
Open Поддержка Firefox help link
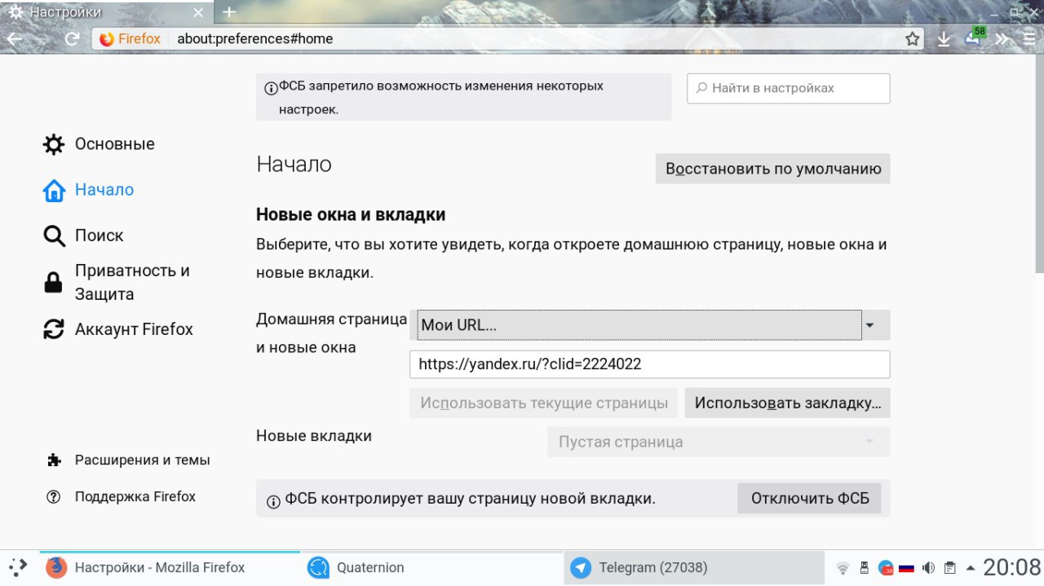click(122, 496)
